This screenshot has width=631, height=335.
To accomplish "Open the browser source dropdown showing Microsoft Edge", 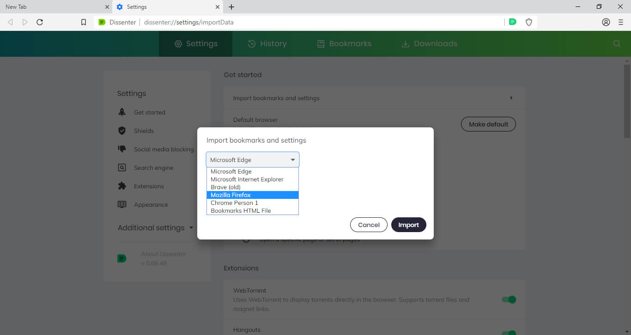I will coord(253,160).
